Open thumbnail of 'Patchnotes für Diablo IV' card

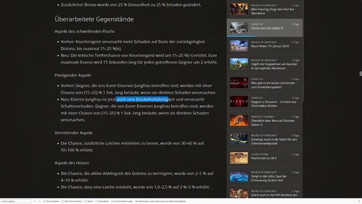(x=239, y=28)
